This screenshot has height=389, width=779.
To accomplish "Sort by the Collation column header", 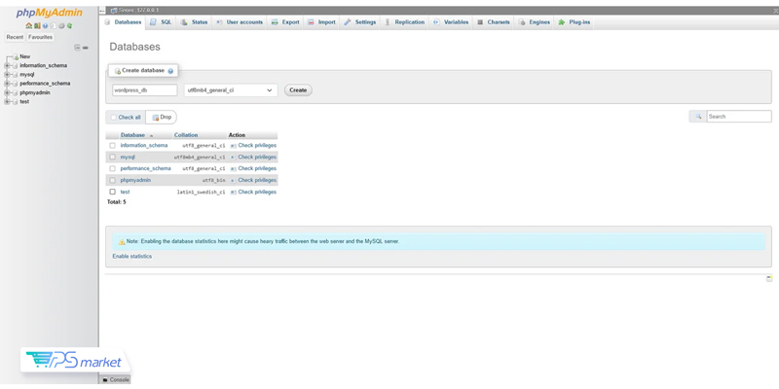I will point(186,135).
